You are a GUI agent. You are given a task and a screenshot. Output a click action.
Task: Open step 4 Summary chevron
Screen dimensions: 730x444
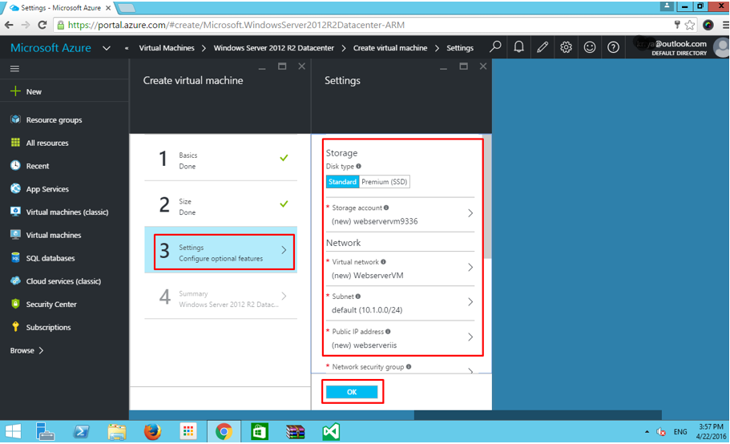pyautogui.click(x=284, y=296)
